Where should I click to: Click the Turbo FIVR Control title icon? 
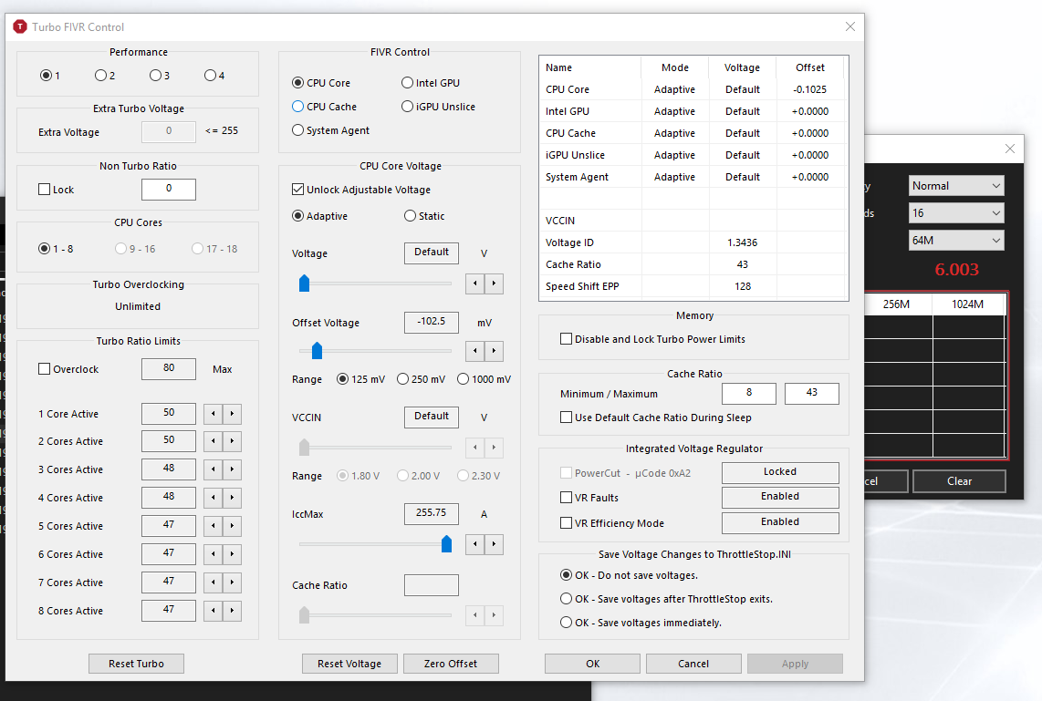pos(20,27)
